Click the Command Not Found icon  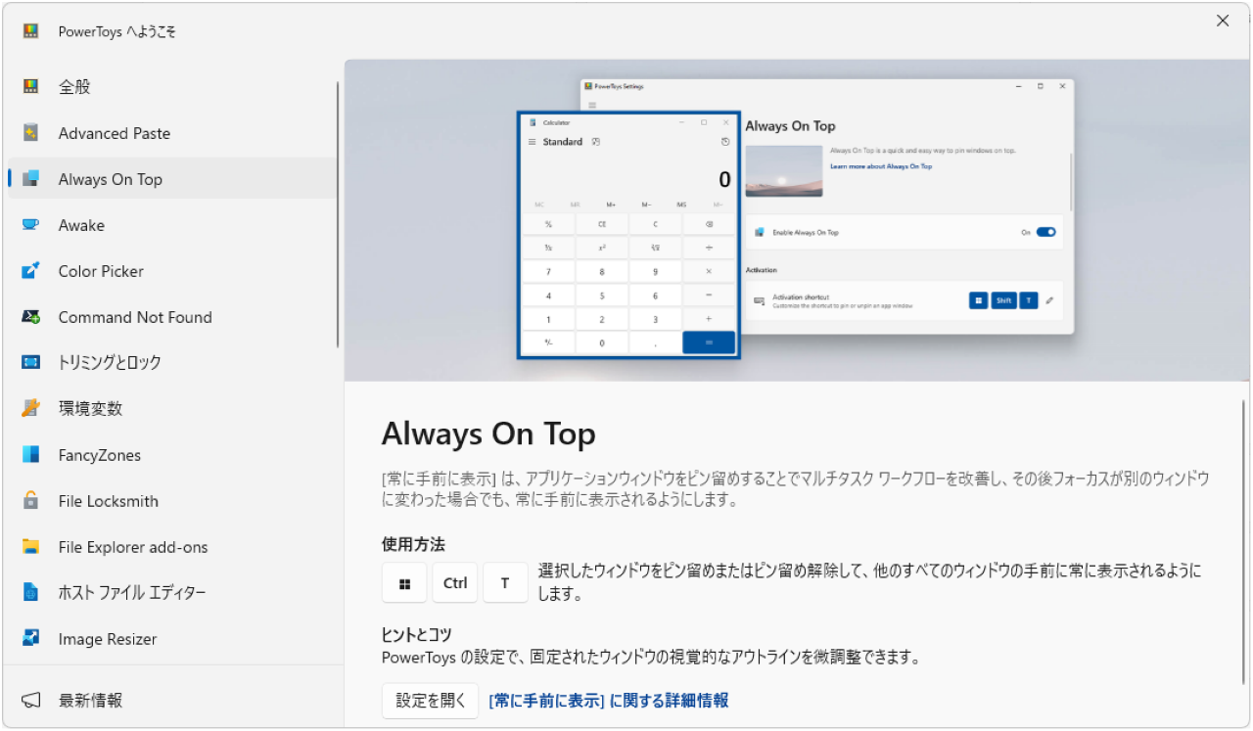(31, 316)
